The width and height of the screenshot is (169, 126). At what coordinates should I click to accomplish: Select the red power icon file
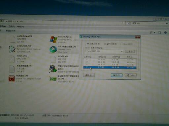point(12,78)
